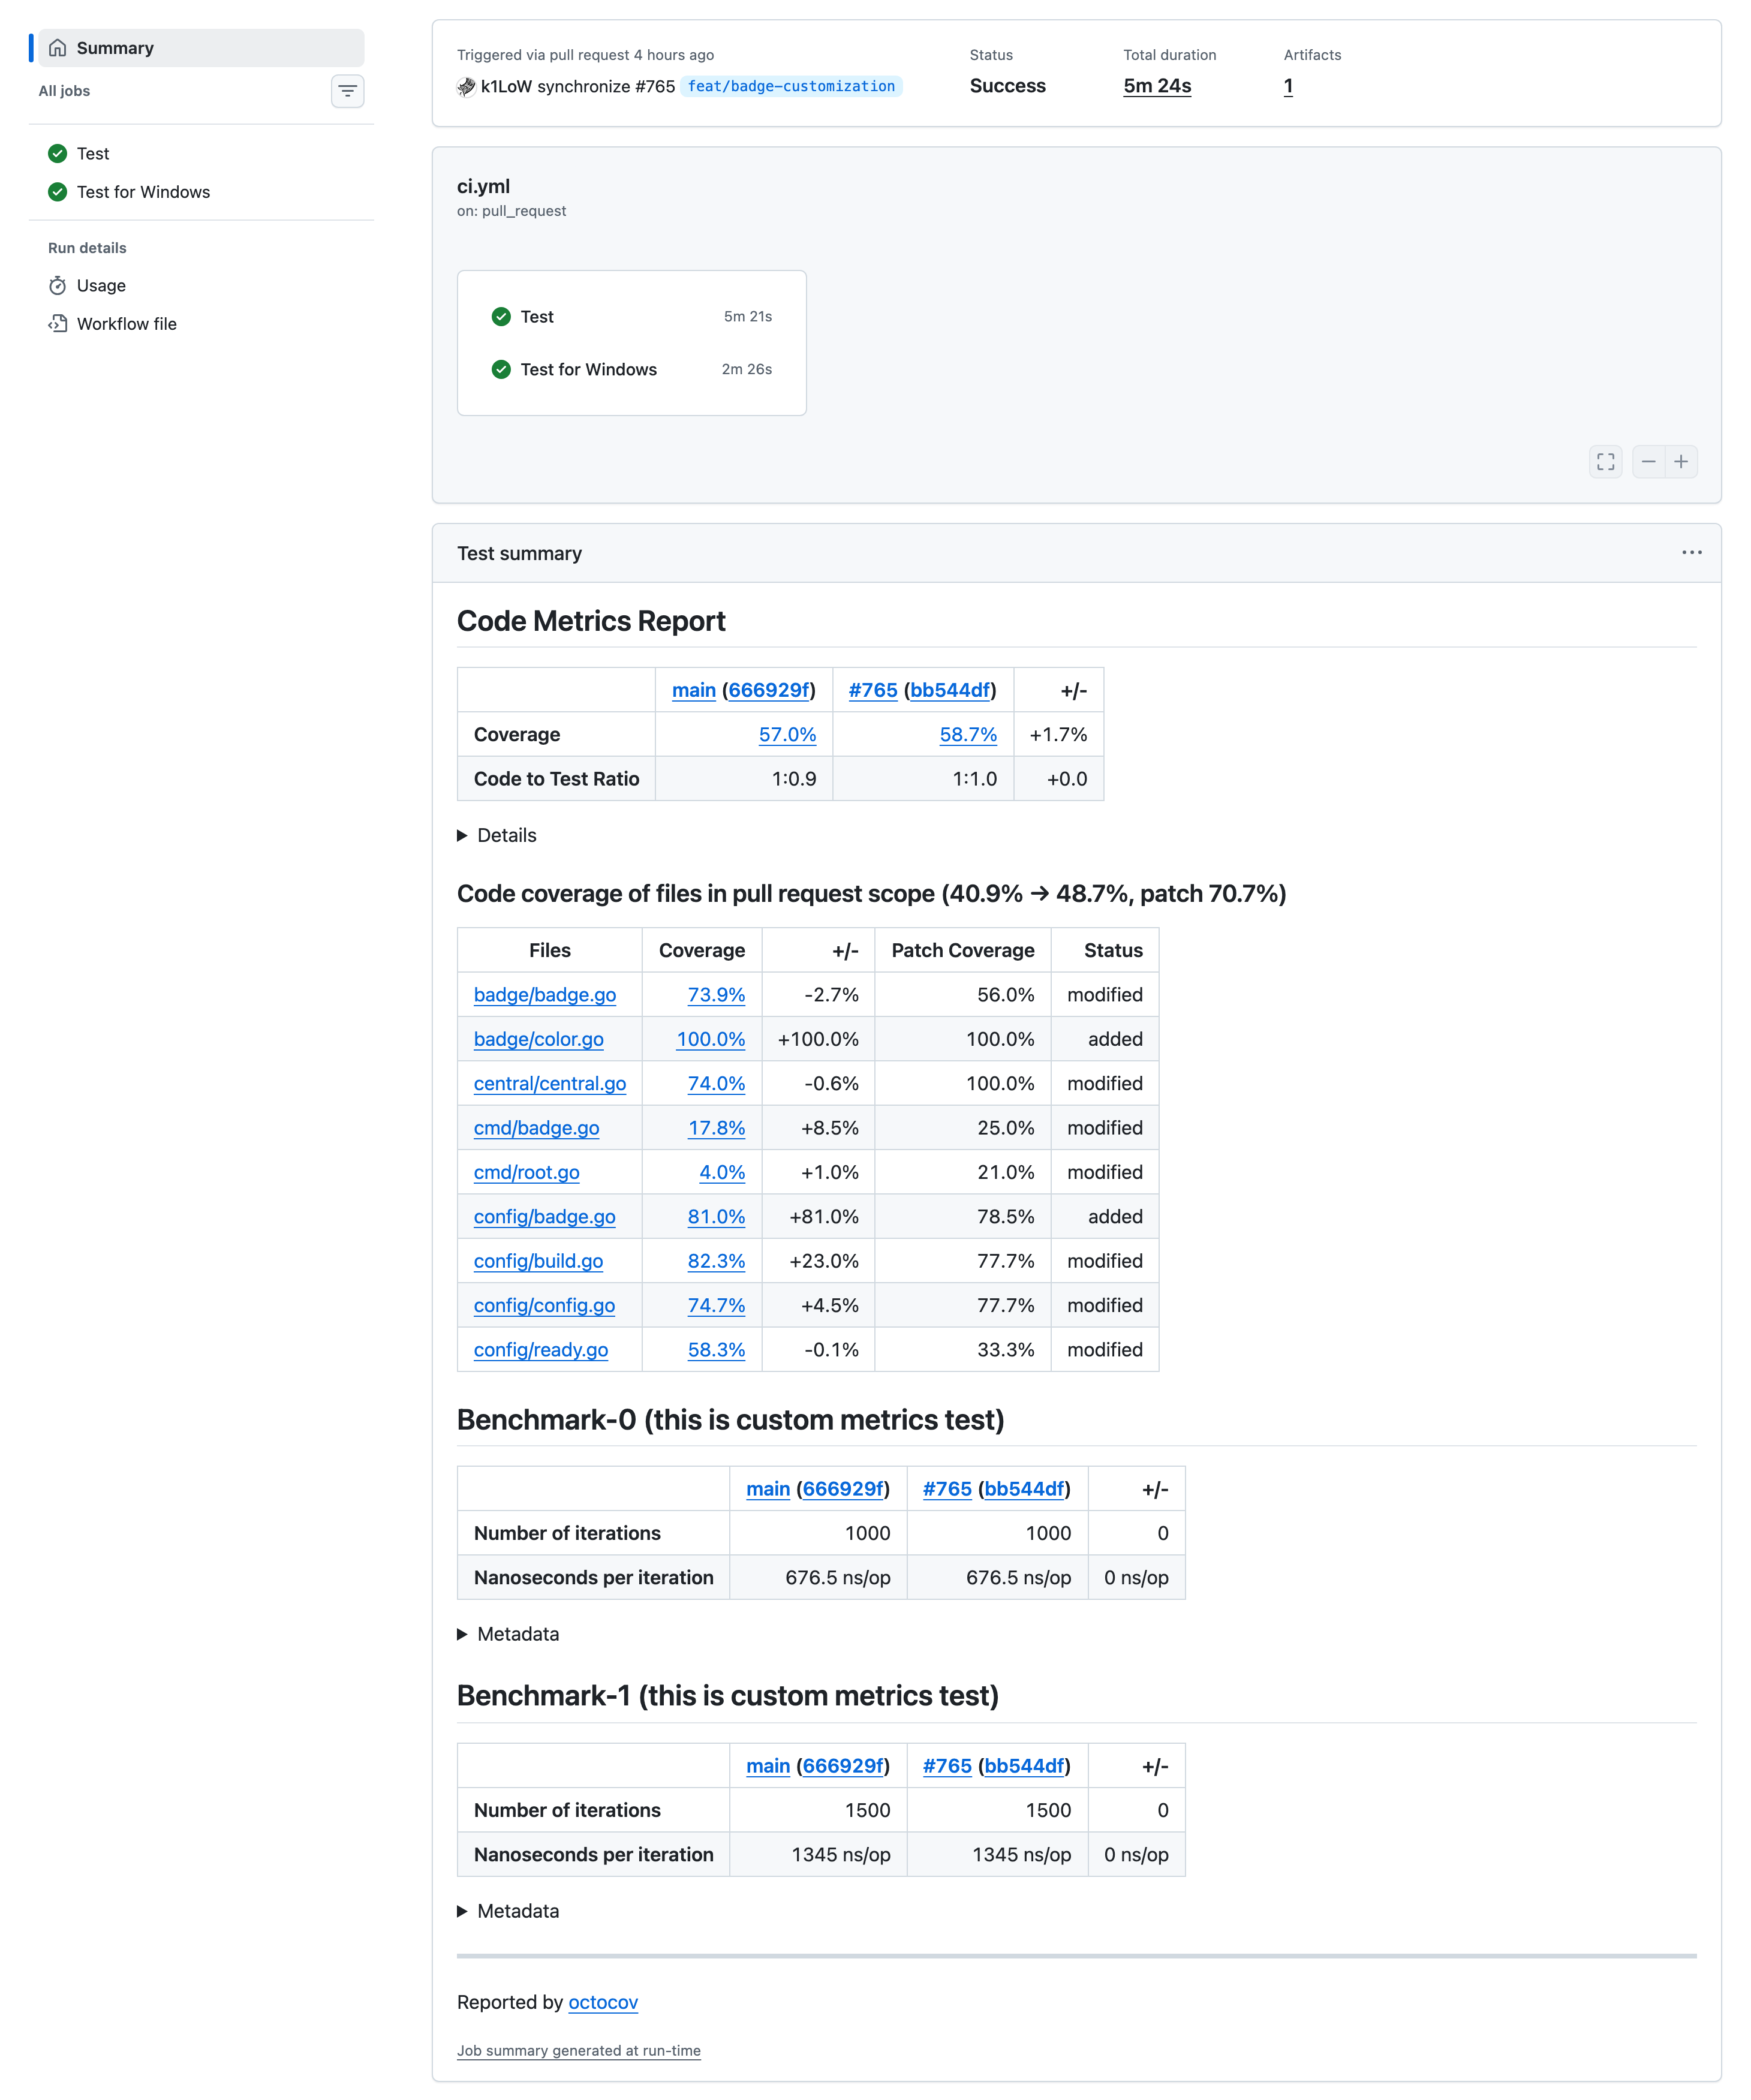Open config/config.go file link
Screen dimensions: 1751x2100
point(545,1306)
